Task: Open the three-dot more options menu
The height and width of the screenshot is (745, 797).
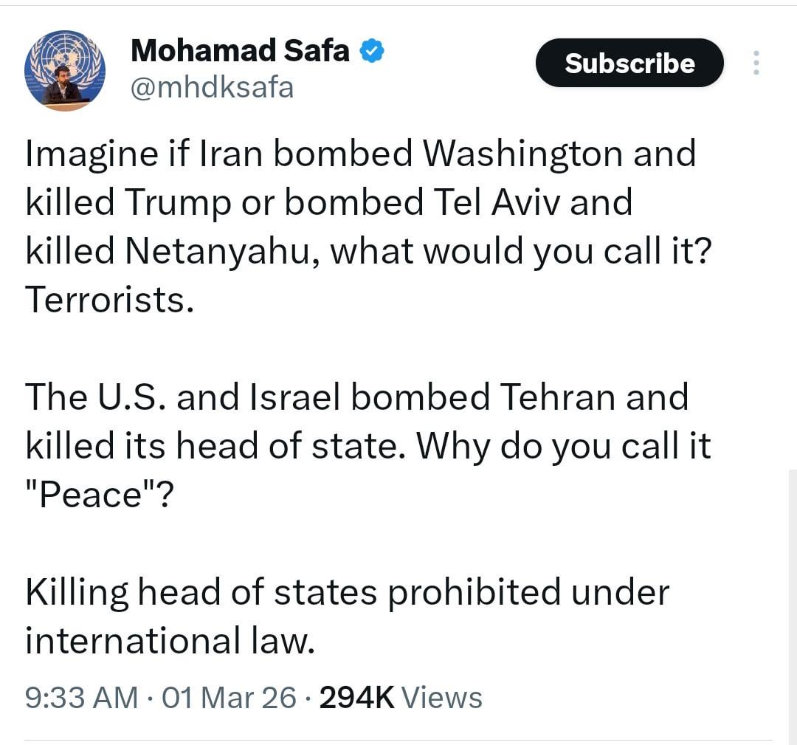Action: coord(756,63)
